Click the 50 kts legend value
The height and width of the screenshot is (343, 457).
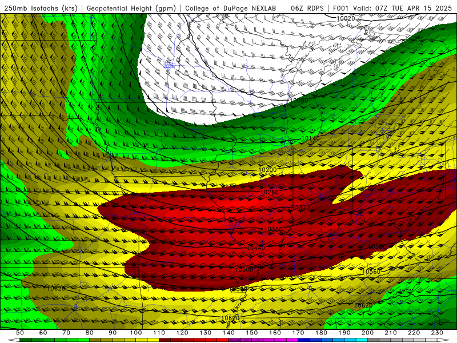[20, 333]
